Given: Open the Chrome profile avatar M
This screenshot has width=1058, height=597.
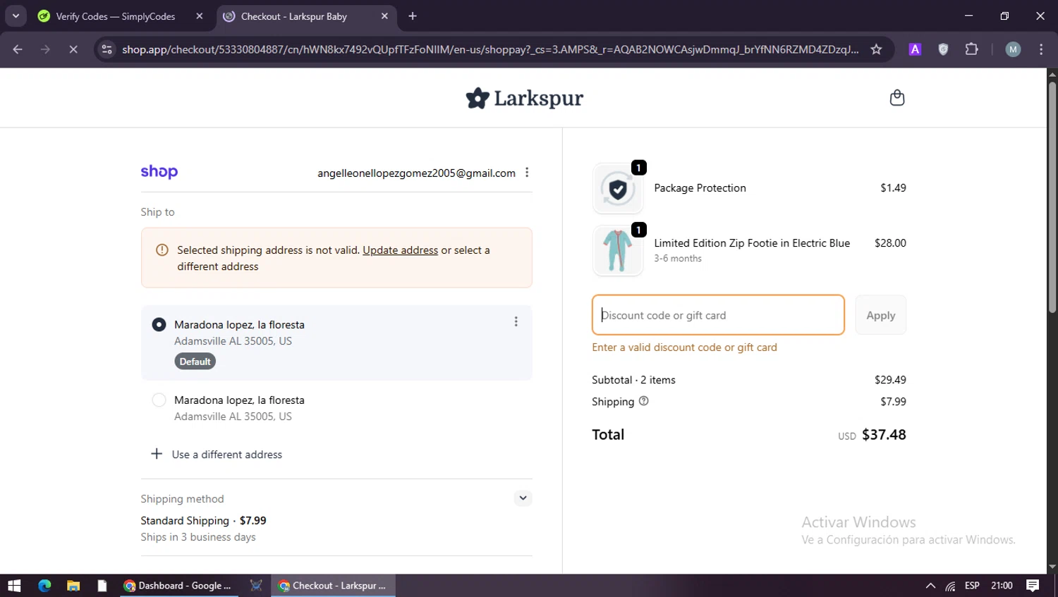Looking at the screenshot, I should coord(1013,49).
